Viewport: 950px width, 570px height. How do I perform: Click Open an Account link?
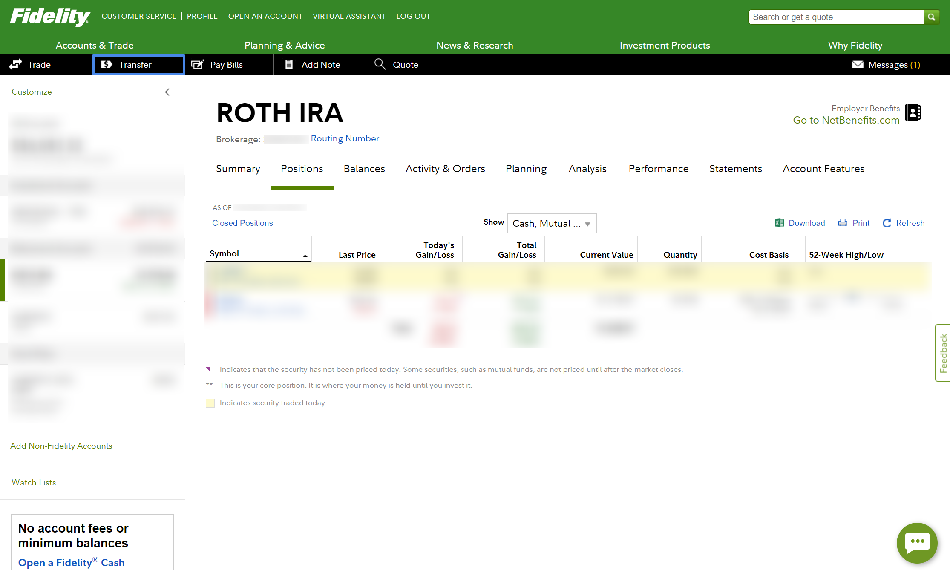click(x=265, y=16)
